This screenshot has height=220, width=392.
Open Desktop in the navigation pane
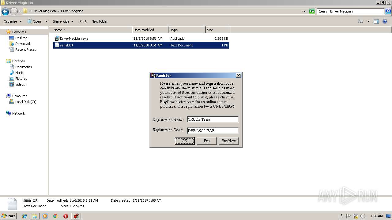click(x=21, y=38)
